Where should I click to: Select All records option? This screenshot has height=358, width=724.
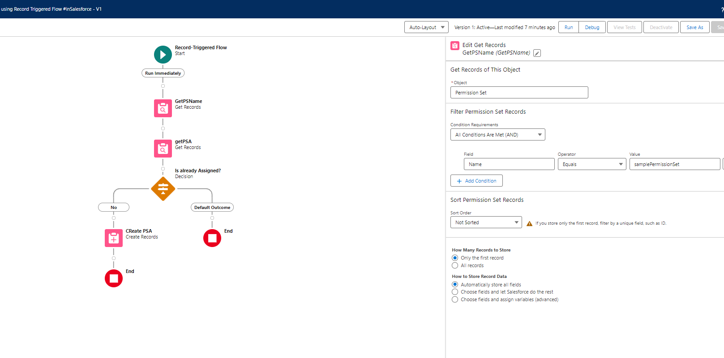(x=455, y=265)
